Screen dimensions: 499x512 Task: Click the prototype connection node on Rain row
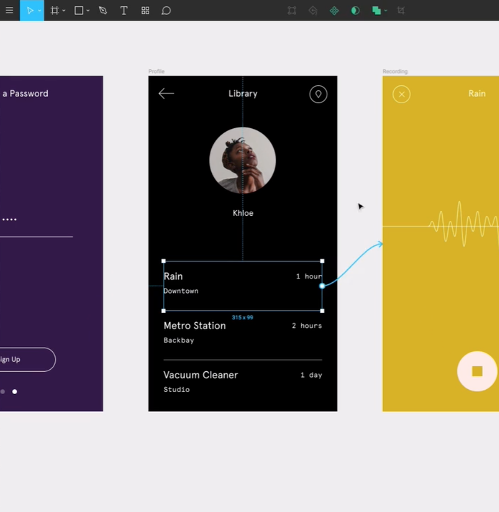[322, 286]
